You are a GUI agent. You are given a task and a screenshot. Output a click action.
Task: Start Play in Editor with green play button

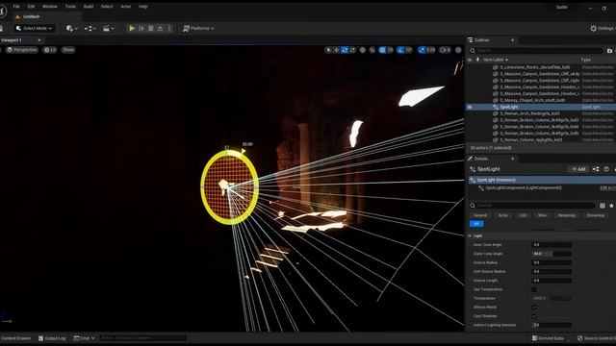(x=132, y=28)
